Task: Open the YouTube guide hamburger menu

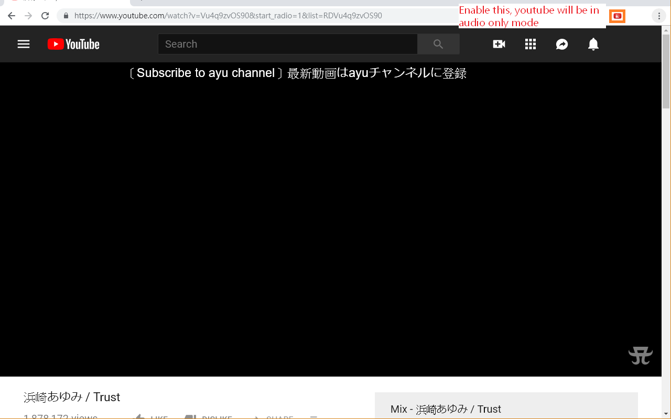Action: pos(24,44)
